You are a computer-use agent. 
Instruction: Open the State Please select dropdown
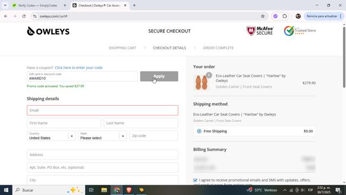102,136
